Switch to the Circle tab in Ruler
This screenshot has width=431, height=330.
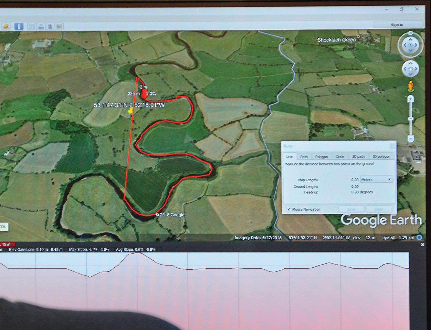coord(340,157)
